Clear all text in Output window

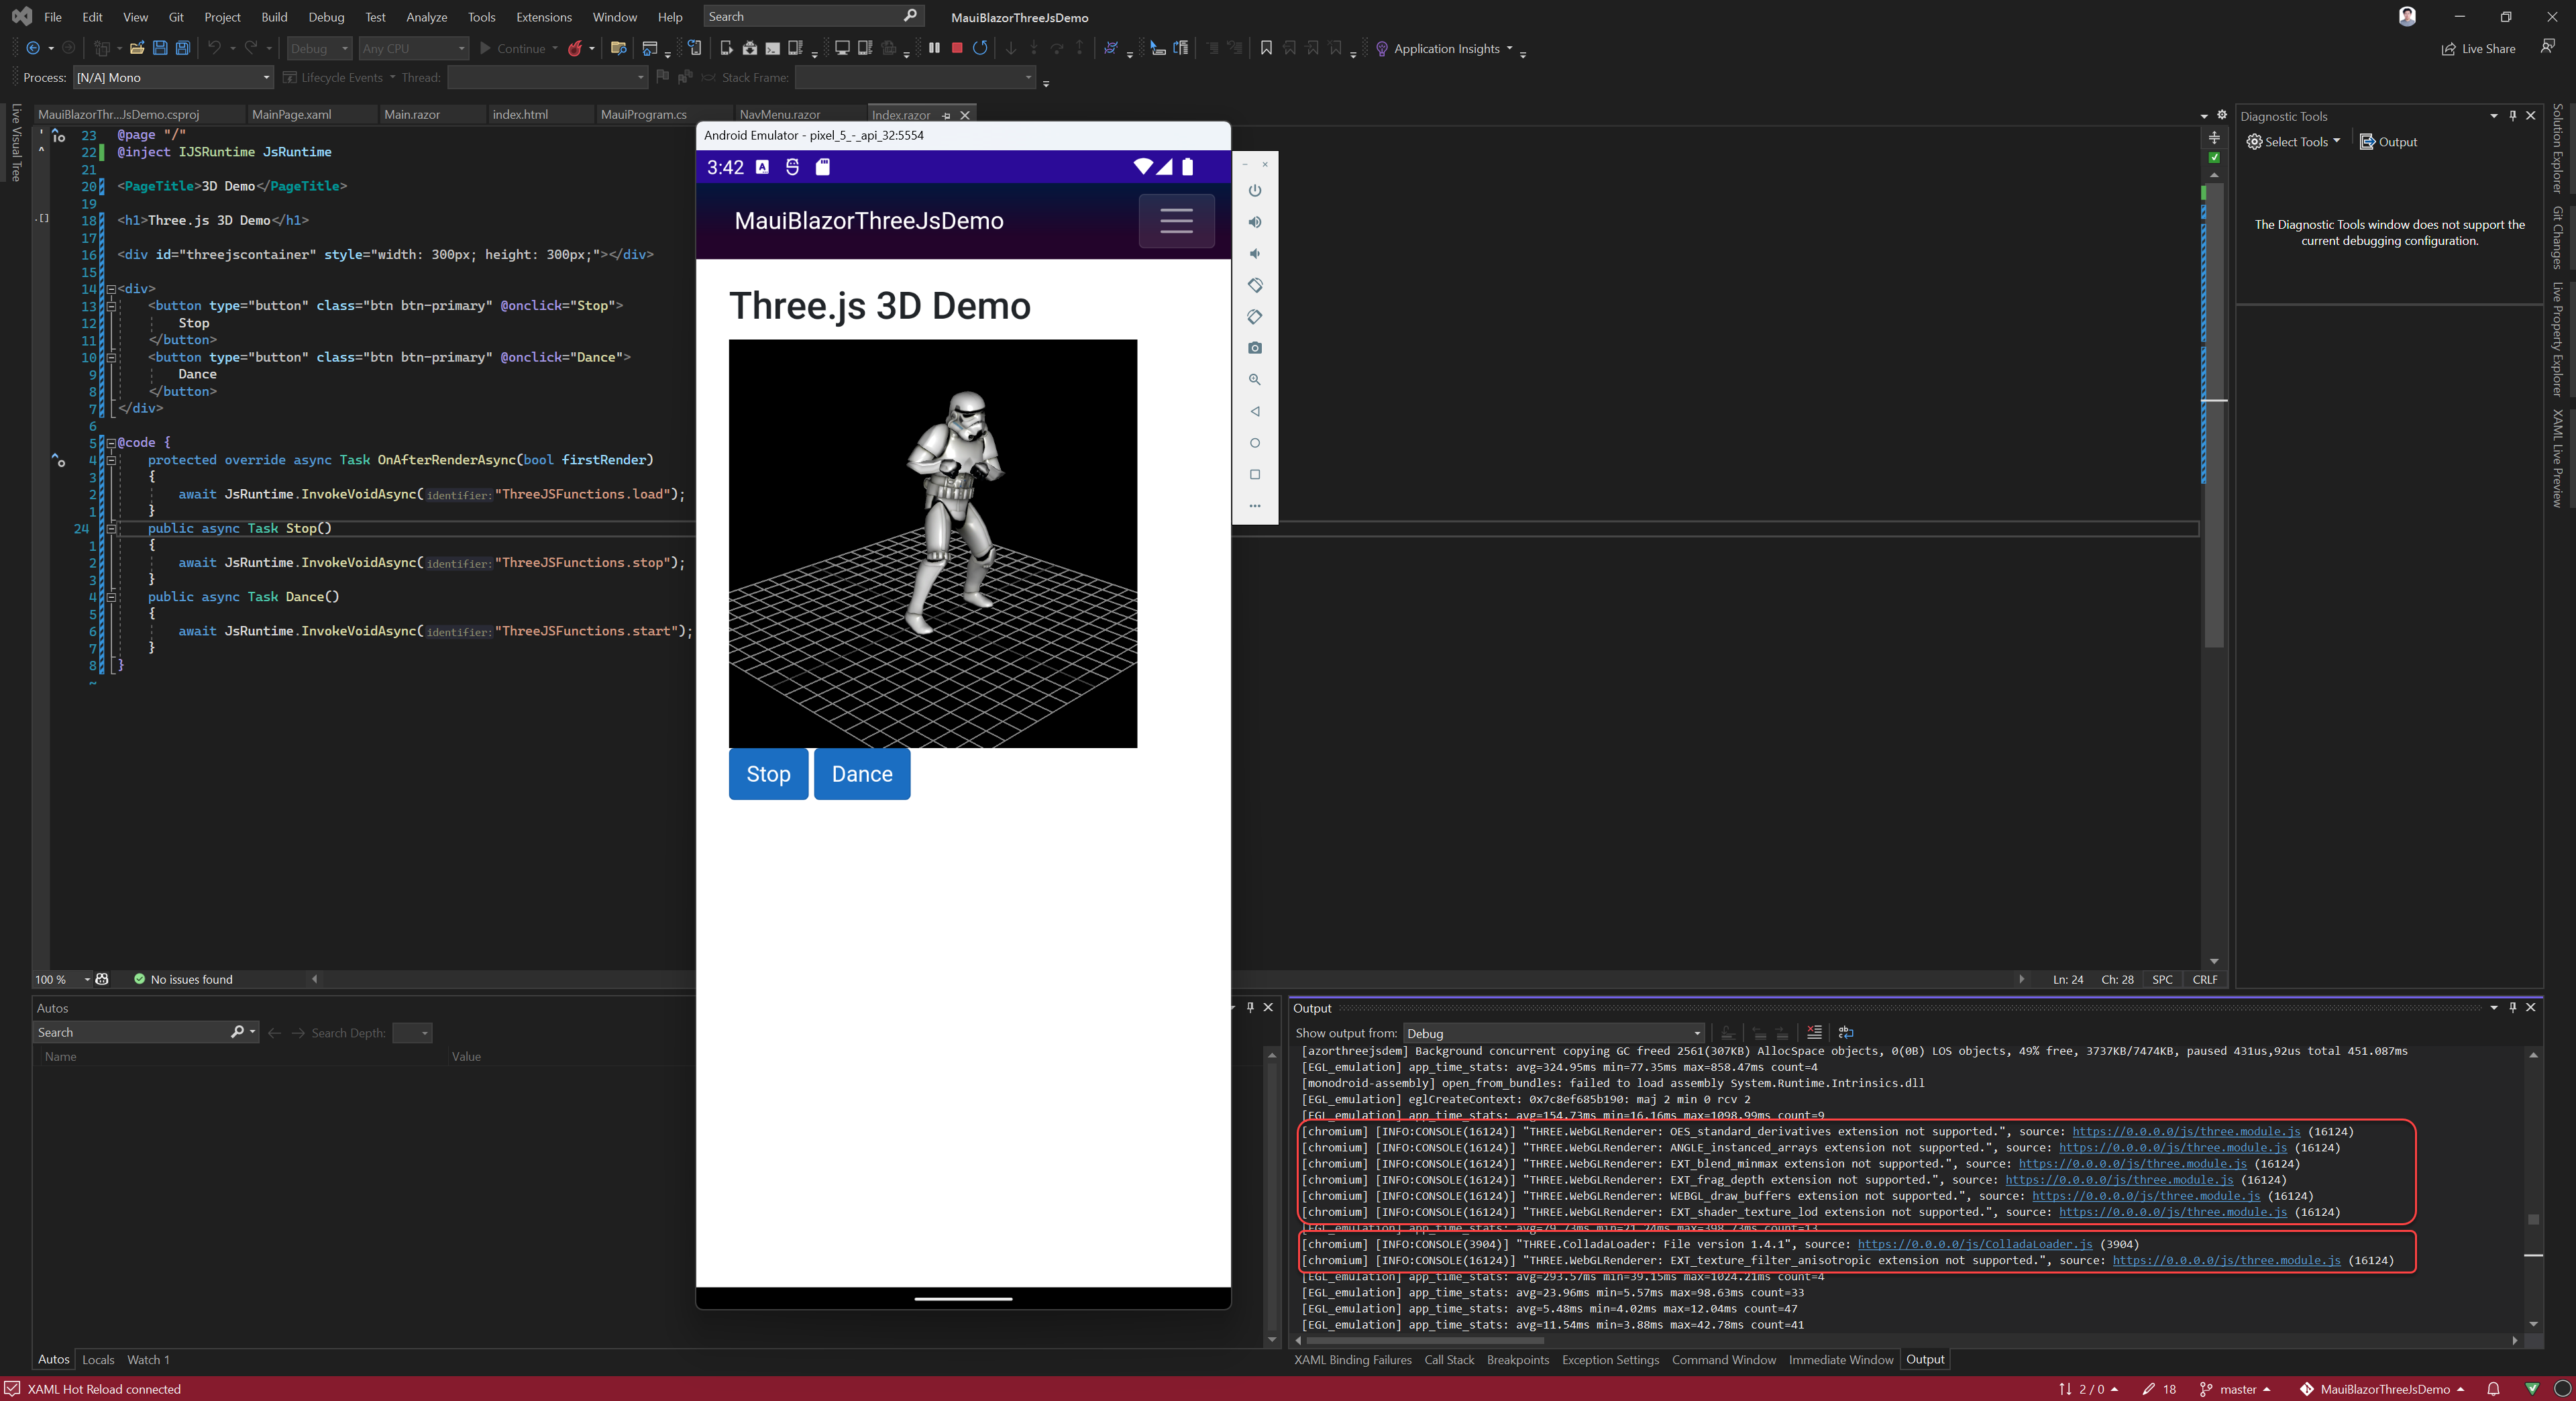1814,1032
